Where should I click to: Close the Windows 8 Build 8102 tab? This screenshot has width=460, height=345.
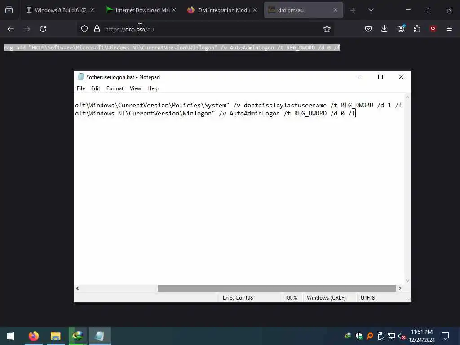[93, 10]
